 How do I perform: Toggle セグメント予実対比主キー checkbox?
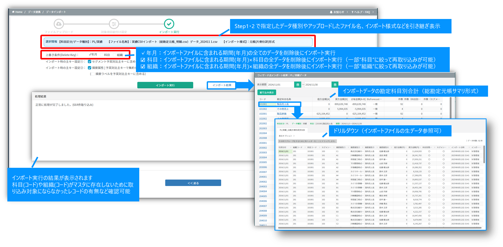(x=90, y=61)
